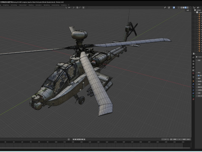The image size is (202, 152).
Task: Toggle snapping magnet in viewport header
Action: click(x=77, y=8)
